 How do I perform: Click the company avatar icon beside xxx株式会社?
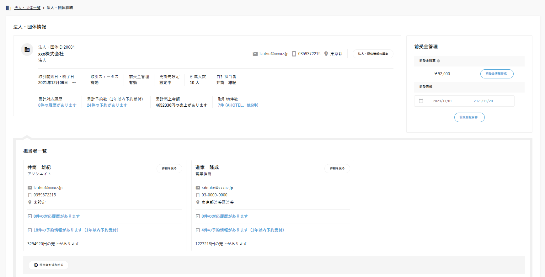pyautogui.click(x=27, y=50)
